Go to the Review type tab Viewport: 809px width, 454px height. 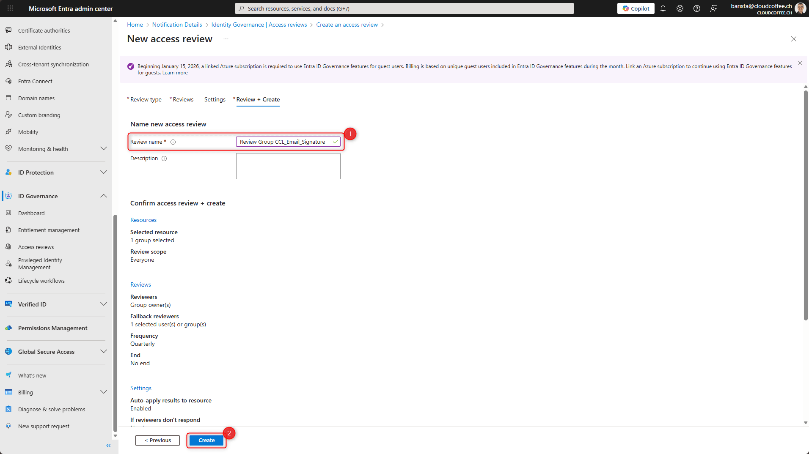146,100
